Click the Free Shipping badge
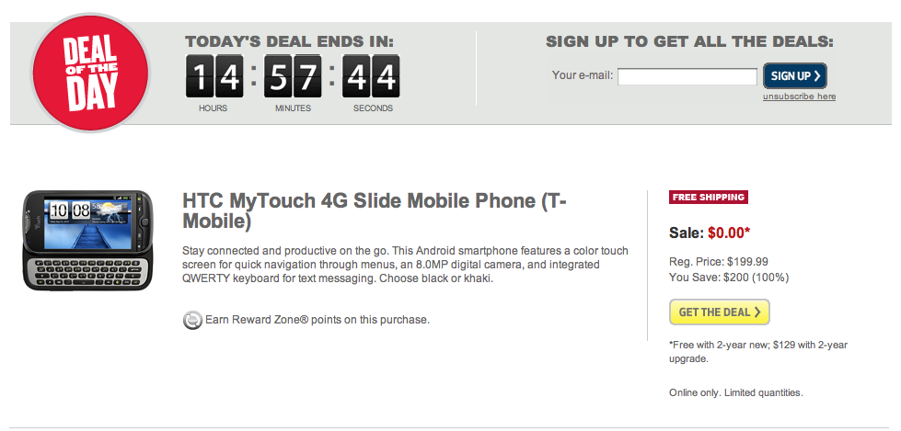 coord(709,197)
